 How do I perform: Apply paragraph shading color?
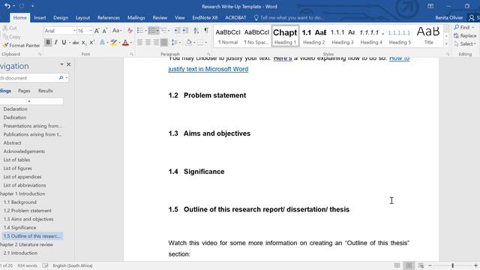(x=188, y=42)
